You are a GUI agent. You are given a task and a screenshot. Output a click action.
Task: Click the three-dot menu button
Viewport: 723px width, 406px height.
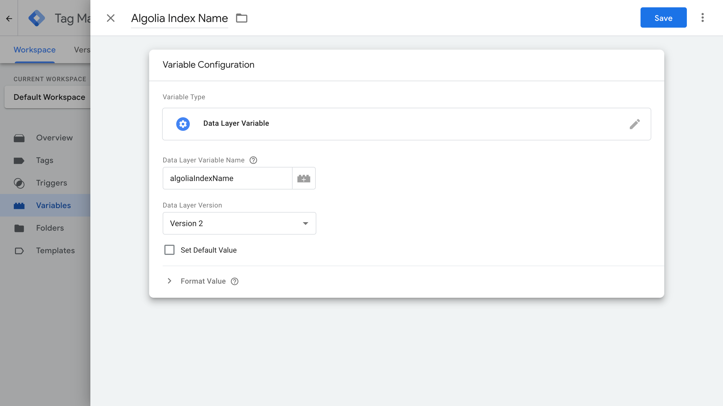coord(702,17)
